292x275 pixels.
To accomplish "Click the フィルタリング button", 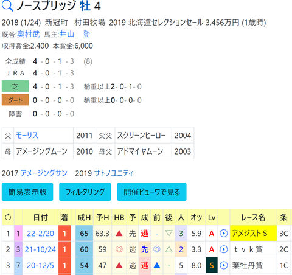I will (85, 192).
